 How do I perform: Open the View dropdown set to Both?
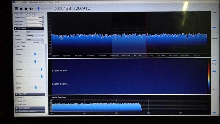(35, 32)
